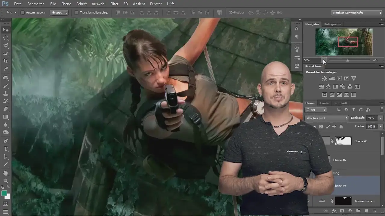The height and width of the screenshot is (216, 385).
Task: Add a Channel Mixer adjustment
Action: (x=350, y=87)
